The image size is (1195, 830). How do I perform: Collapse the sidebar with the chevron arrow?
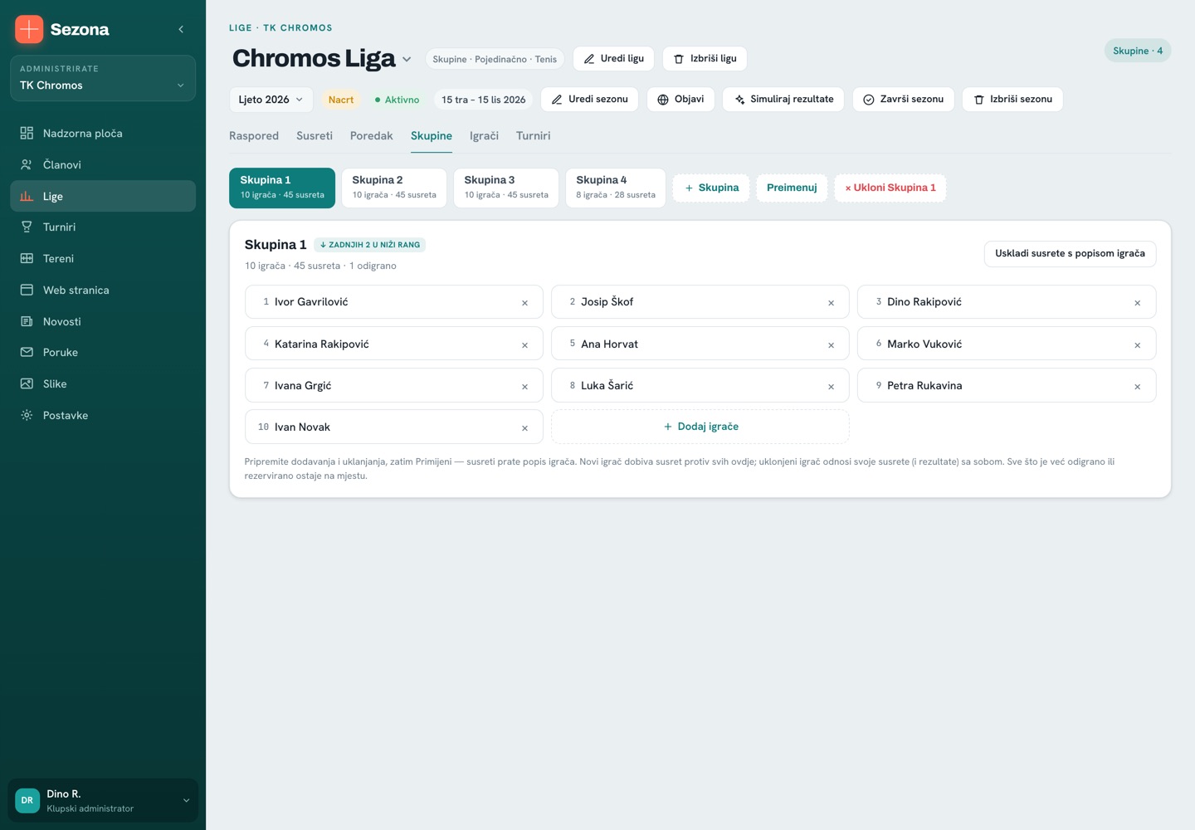tap(181, 29)
